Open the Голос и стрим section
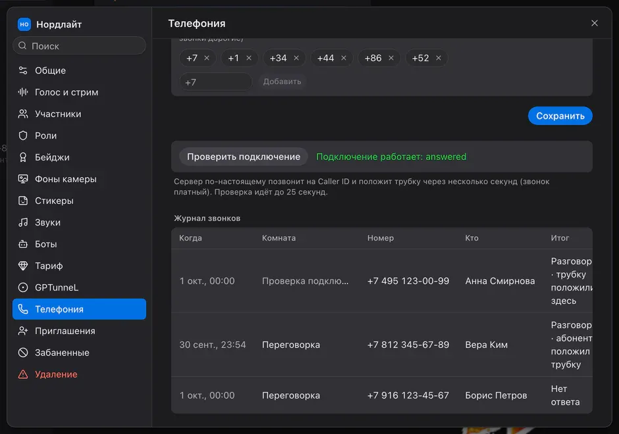 (79, 92)
